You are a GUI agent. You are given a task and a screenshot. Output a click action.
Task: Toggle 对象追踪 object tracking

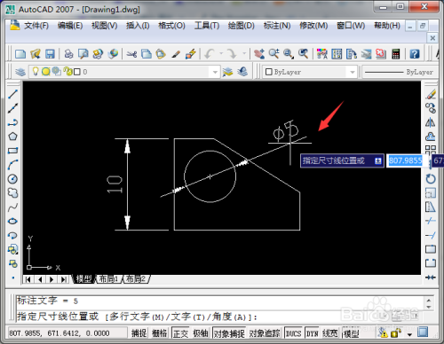coord(265,333)
